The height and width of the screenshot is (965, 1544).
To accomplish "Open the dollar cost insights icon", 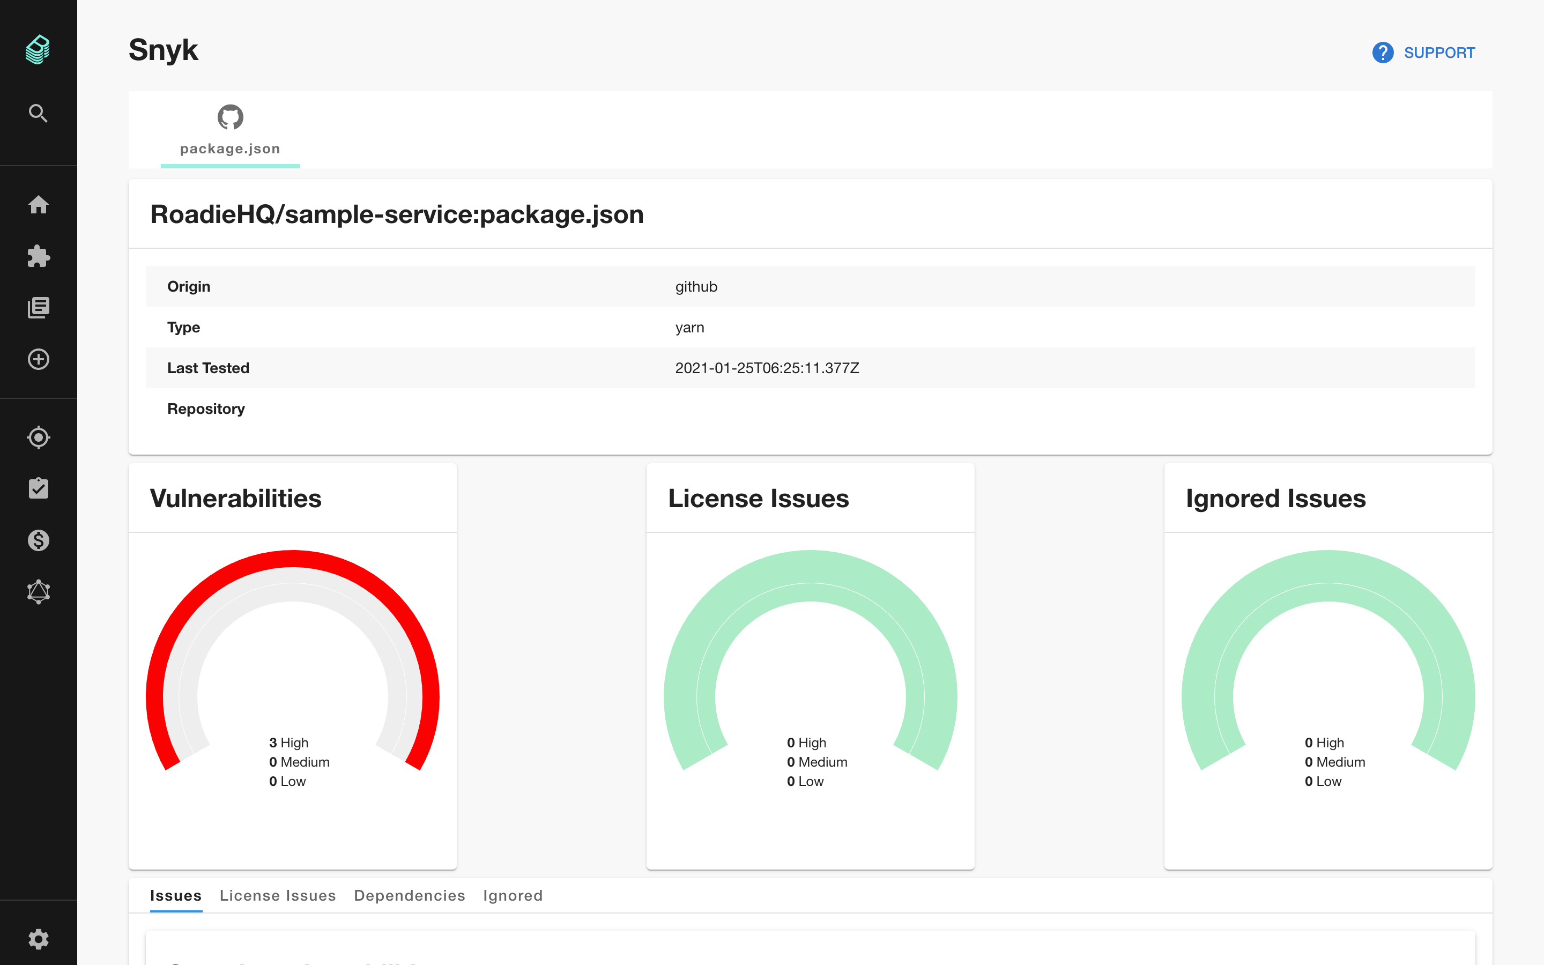I will click(38, 540).
